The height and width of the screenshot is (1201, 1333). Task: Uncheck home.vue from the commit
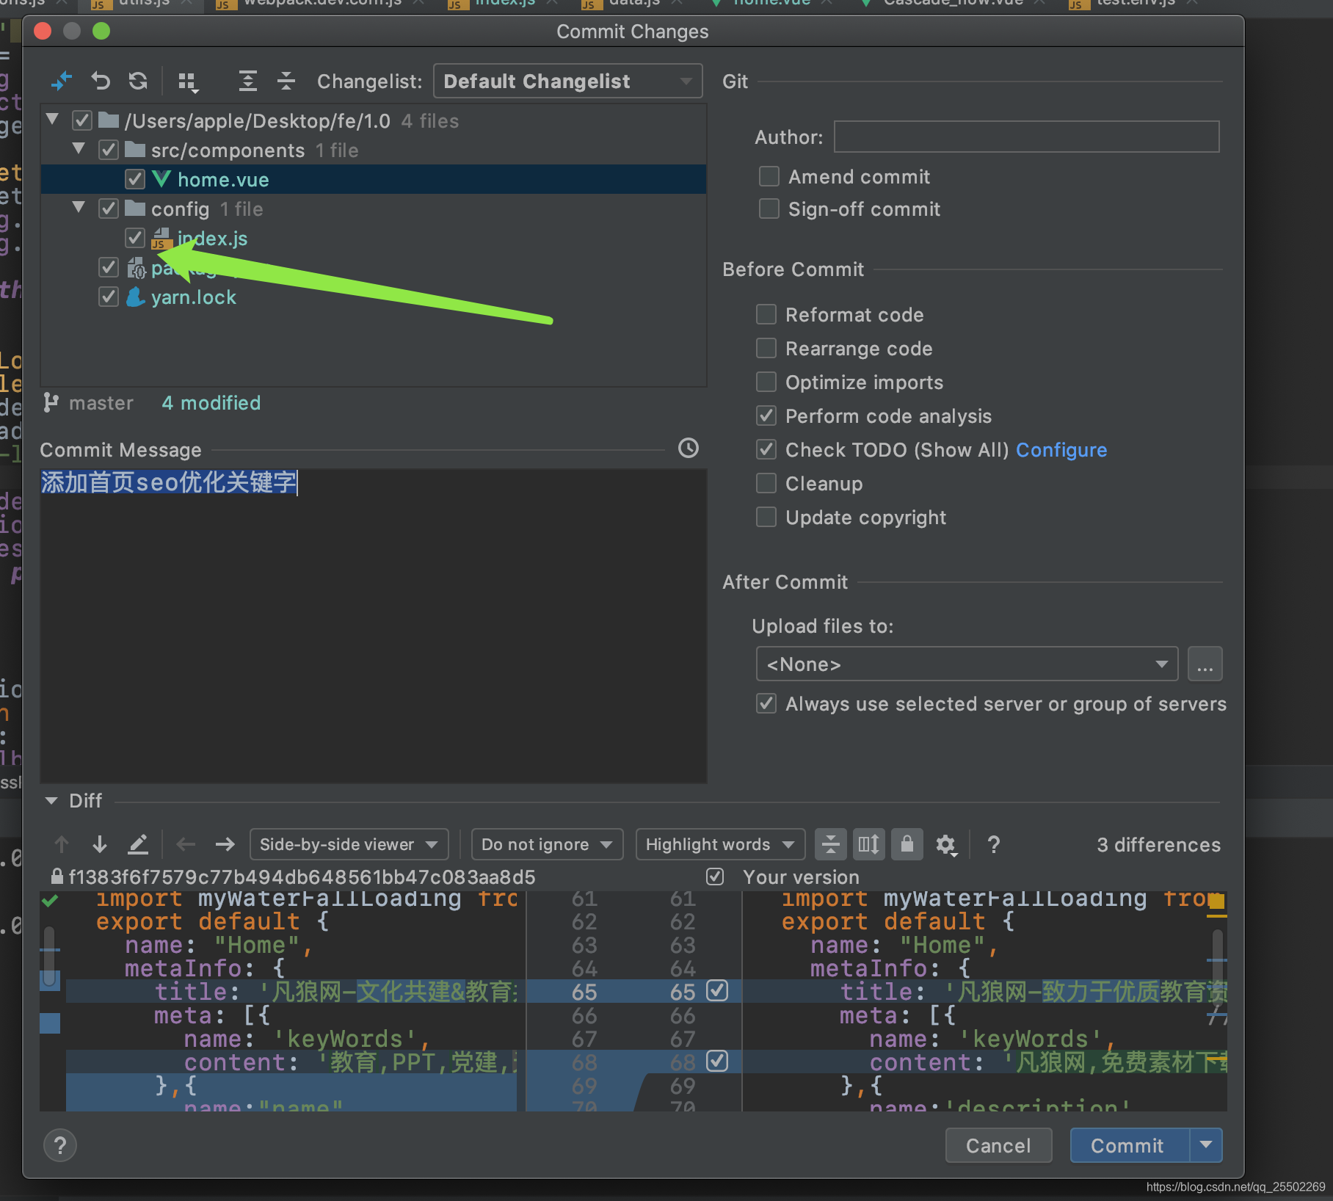tap(134, 178)
